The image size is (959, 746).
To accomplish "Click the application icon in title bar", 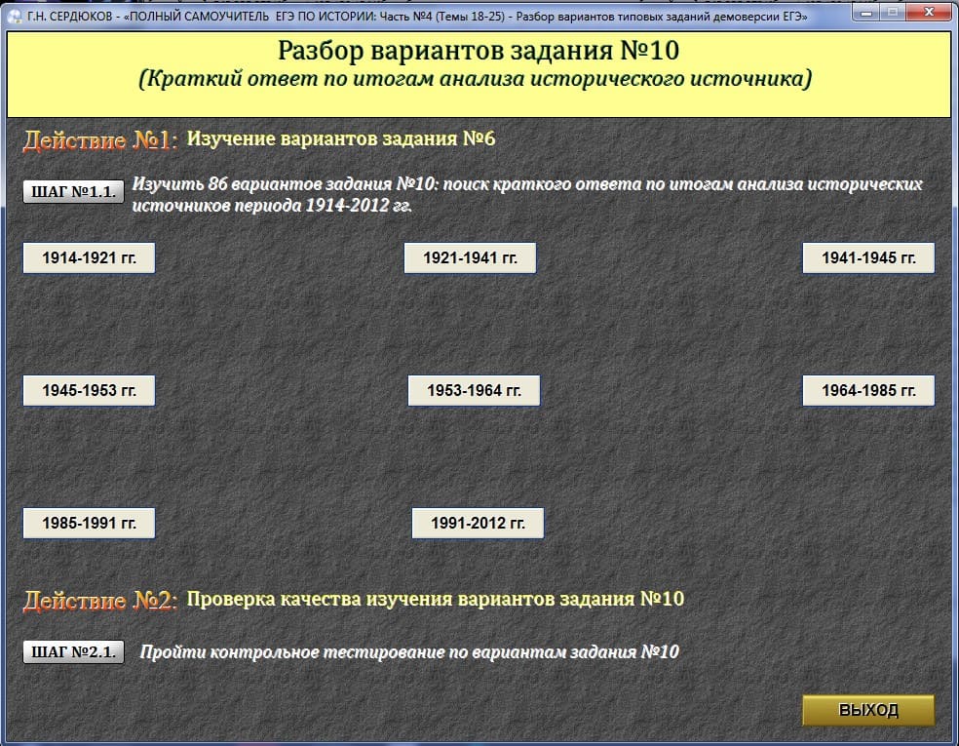I will 15,17.
